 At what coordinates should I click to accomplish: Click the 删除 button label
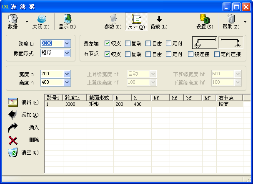(x=34, y=140)
